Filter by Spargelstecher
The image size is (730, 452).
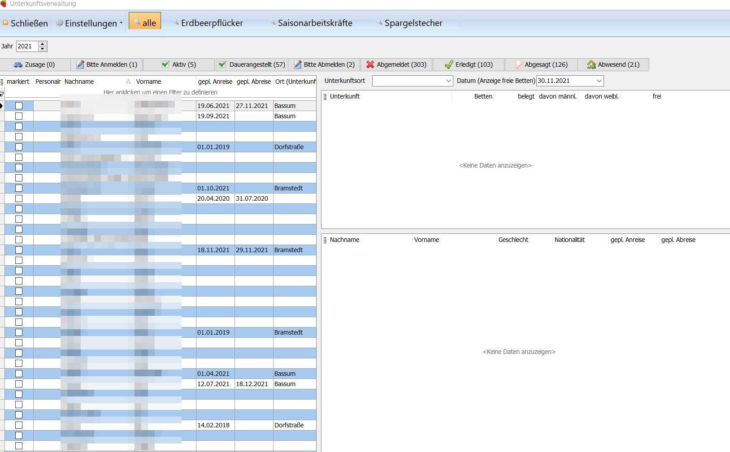pos(409,23)
